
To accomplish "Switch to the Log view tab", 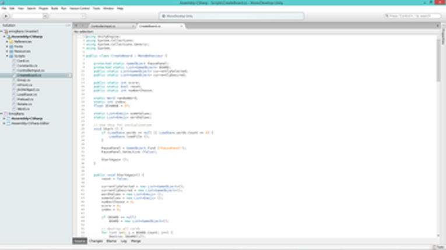I will click(x=124, y=241).
